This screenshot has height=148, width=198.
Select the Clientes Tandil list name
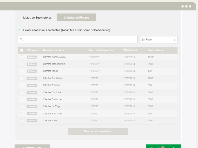51,71
